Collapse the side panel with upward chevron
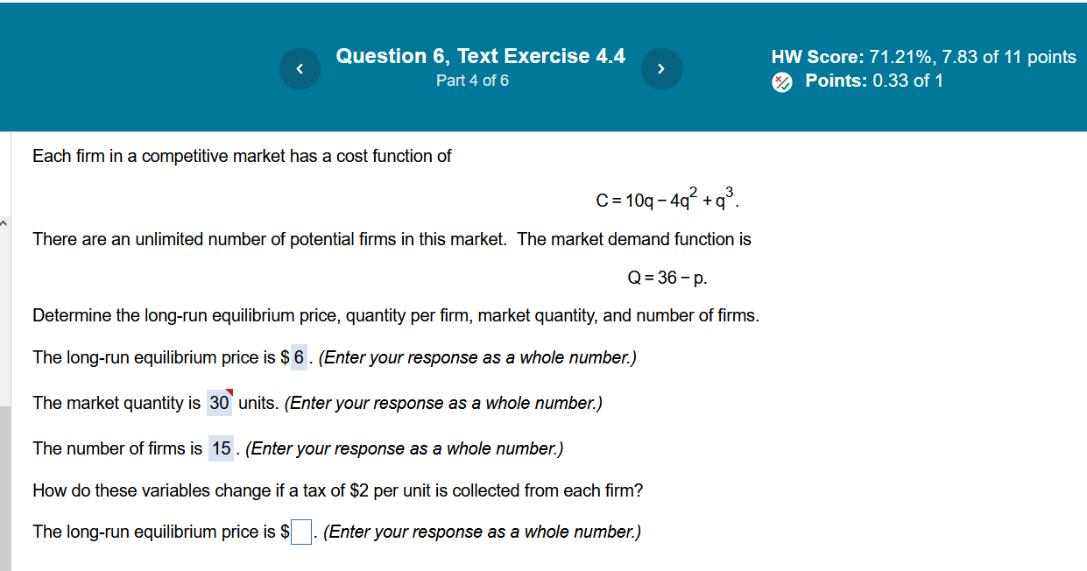The width and height of the screenshot is (1087, 571). [x=4, y=223]
